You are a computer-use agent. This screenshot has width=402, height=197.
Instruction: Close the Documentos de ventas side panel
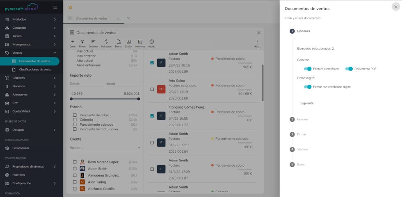click(x=396, y=7)
